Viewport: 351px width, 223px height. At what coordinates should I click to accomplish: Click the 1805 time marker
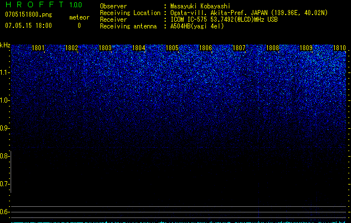(x=172, y=48)
